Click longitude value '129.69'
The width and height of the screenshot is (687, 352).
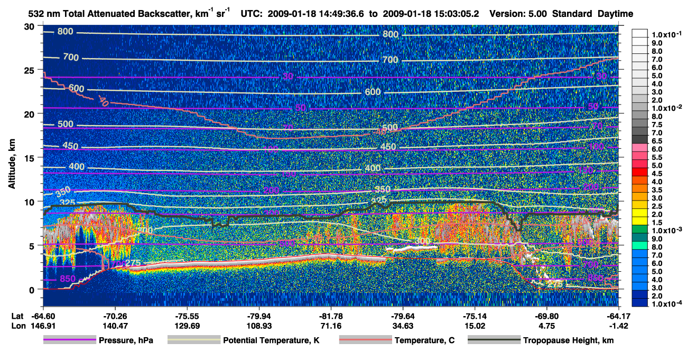[187, 325]
